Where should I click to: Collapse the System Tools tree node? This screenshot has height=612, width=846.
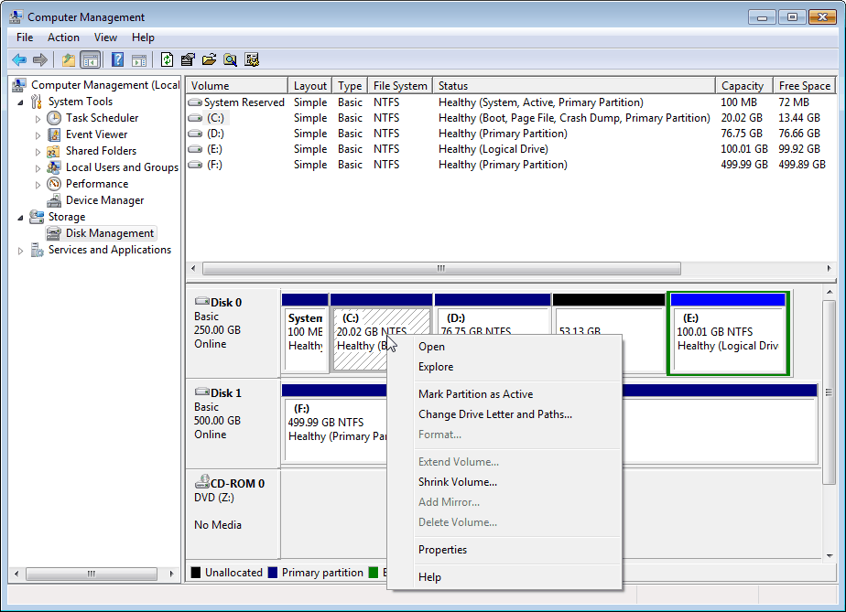point(20,102)
